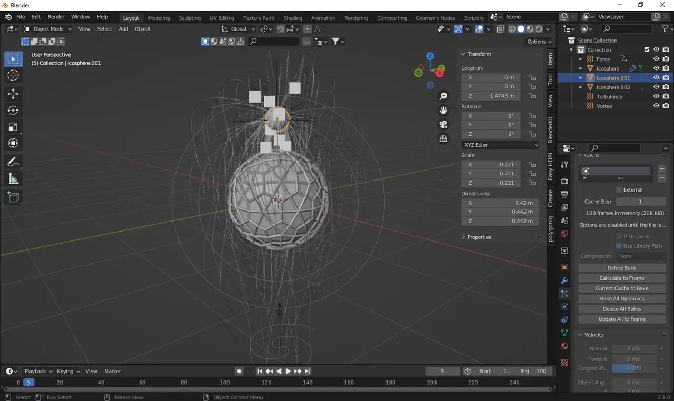This screenshot has width=674, height=401.
Task: Adjust the Normal velocity field
Action: coord(634,348)
